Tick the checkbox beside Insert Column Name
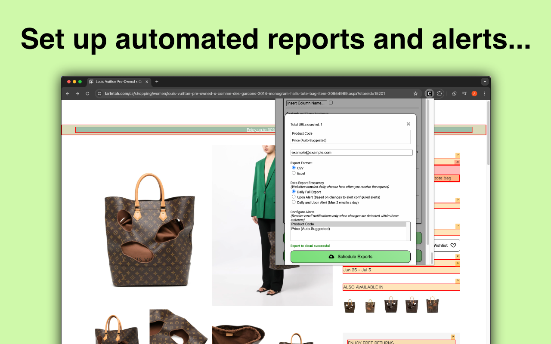551x344 pixels. (331, 103)
